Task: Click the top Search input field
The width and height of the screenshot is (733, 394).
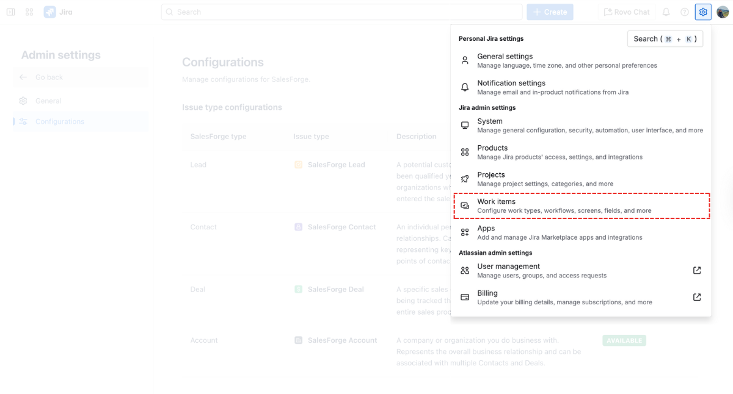Action: pos(342,12)
